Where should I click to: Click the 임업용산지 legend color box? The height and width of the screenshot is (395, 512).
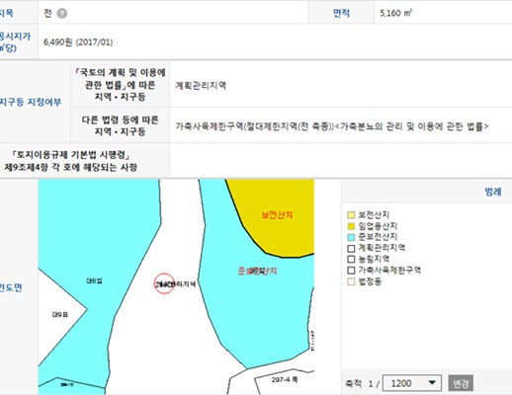[x=351, y=226]
